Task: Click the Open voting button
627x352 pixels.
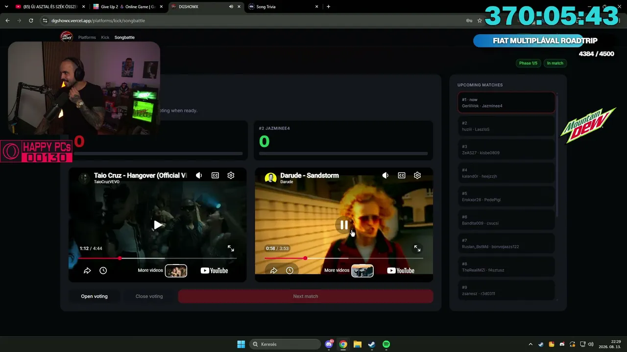Action: click(x=94, y=296)
